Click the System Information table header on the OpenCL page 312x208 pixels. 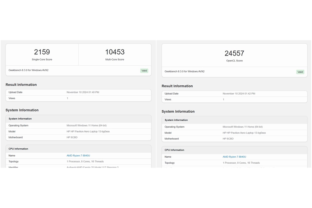pos(176,120)
